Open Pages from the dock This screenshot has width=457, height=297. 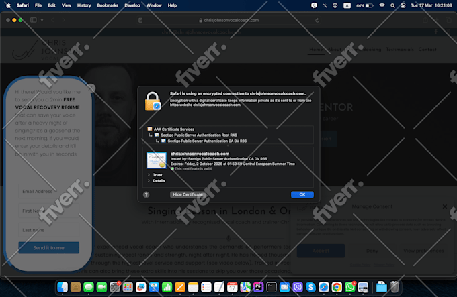pyautogui.click(x=180, y=287)
